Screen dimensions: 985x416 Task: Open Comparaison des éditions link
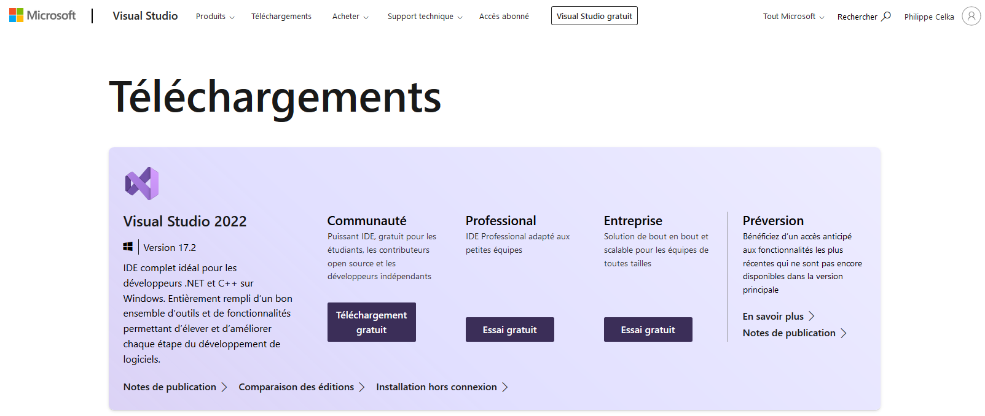pos(302,387)
